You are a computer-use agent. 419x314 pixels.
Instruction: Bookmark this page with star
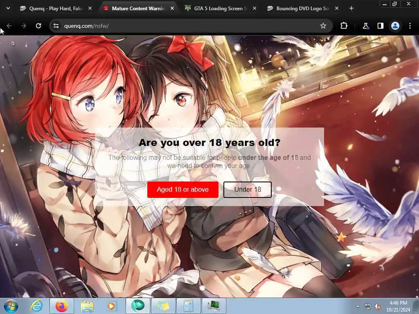pos(323,26)
